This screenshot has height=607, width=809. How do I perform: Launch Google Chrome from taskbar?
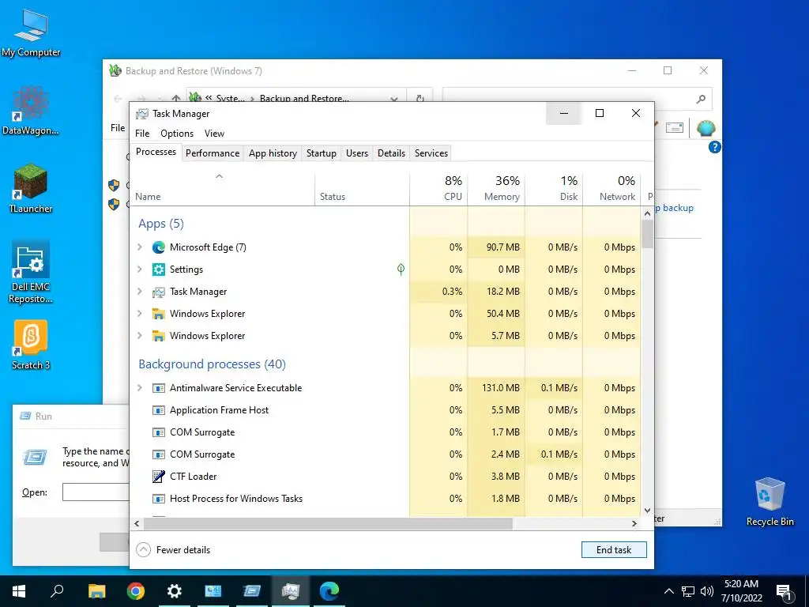click(x=136, y=591)
